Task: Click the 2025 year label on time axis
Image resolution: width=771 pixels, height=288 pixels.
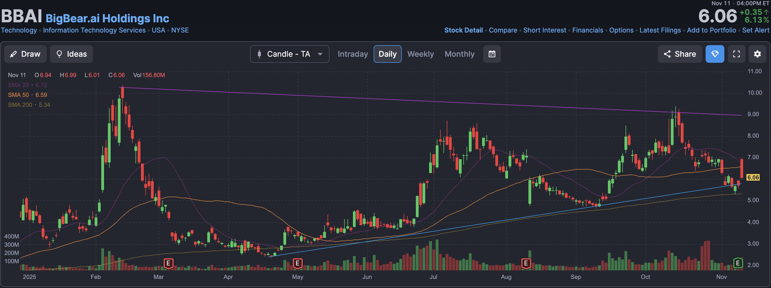Action: pyautogui.click(x=29, y=277)
